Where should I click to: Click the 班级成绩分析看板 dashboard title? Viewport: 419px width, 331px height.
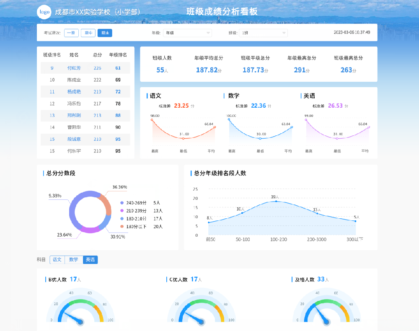click(x=222, y=11)
